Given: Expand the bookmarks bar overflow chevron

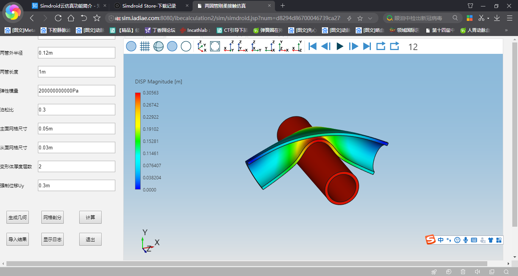Looking at the screenshot, I should tap(506, 30).
